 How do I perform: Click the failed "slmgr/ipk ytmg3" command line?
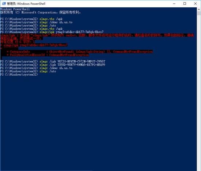tap(52, 32)
